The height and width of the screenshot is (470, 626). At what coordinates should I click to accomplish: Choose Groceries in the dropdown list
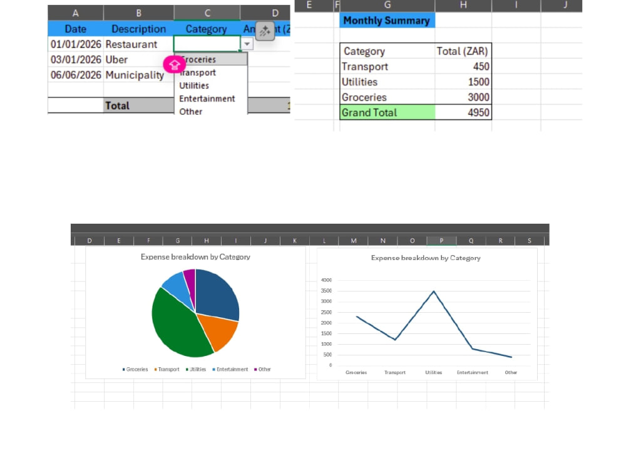[211, 59]
